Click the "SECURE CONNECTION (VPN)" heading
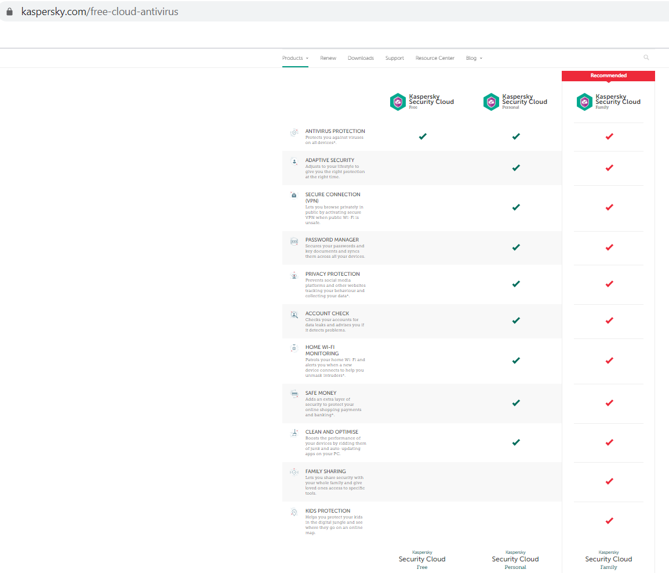This screenshot has height=573, width=669. pyautogui.click(x=333, y=197)
